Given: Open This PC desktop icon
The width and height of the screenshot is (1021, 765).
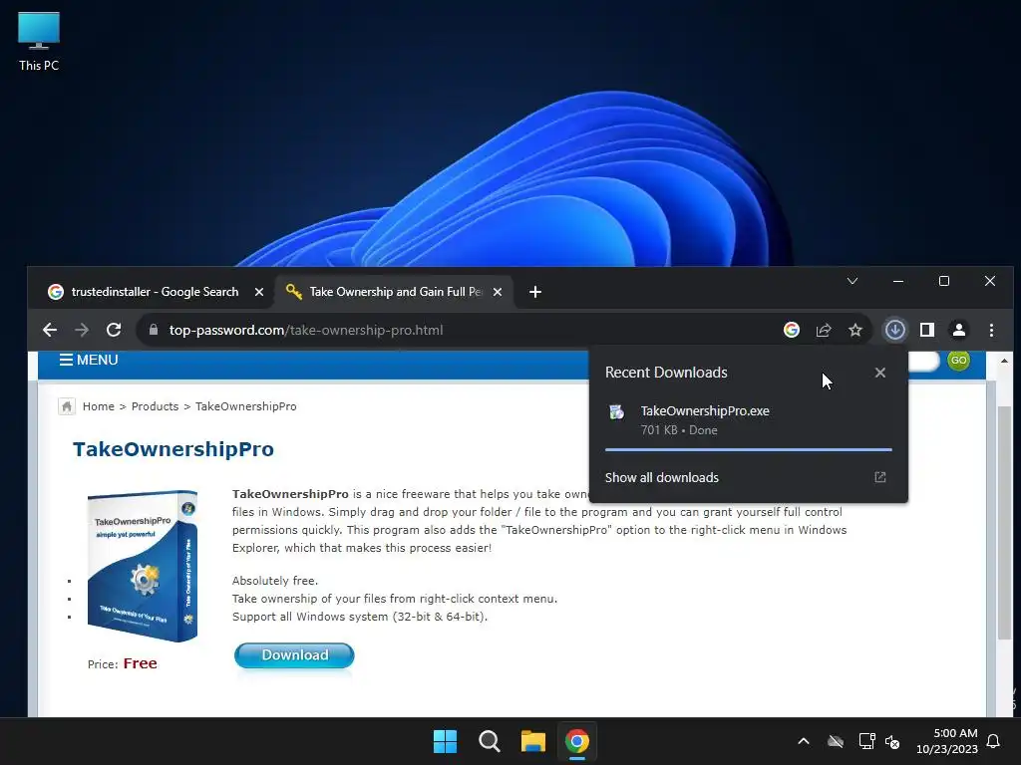Looking at the screenshot, I should (x=39, y=42).
